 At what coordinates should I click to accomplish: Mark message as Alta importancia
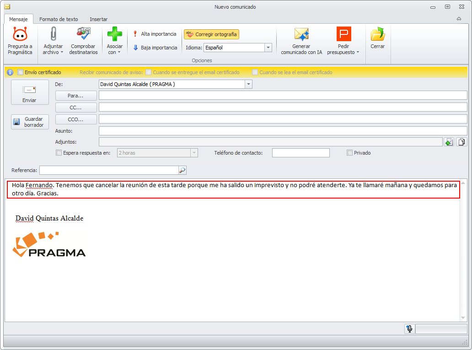(x=155, y=34)
